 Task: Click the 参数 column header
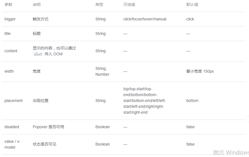click(8, 4)
